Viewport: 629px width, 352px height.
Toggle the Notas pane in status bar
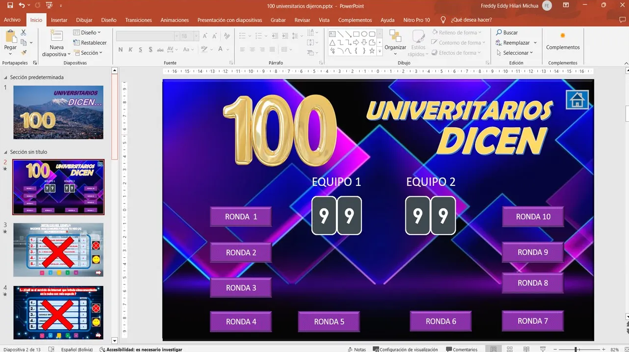tap(357, 349)
